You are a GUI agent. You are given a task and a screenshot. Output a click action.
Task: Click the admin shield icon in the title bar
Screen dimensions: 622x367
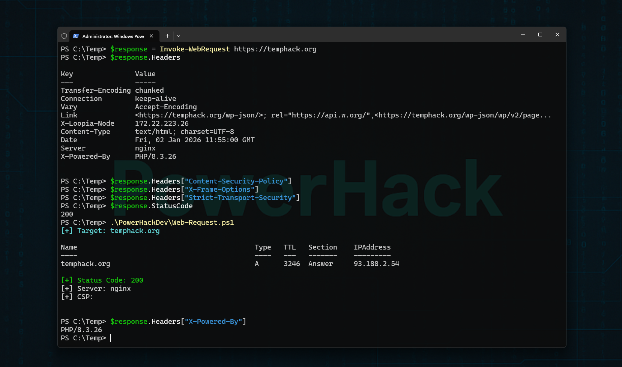64,36
